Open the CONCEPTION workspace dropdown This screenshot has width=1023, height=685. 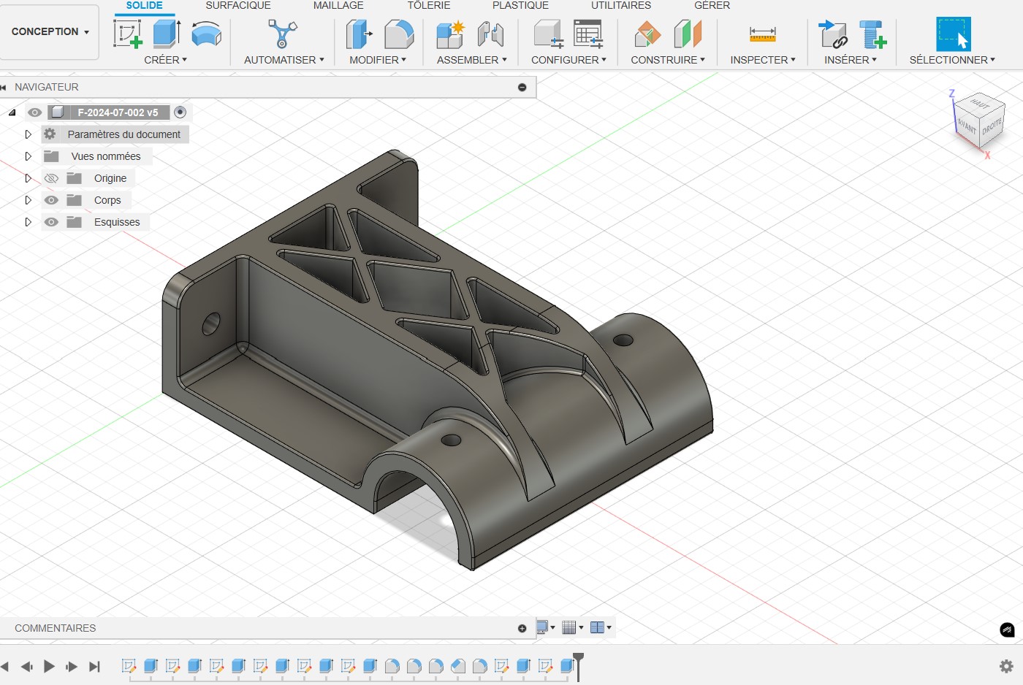tap(50, 31)
